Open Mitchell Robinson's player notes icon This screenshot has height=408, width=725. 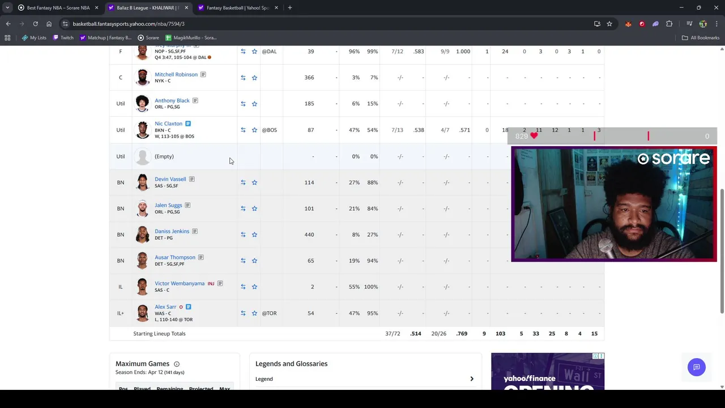pyautogui.click(x=203, y=74)
